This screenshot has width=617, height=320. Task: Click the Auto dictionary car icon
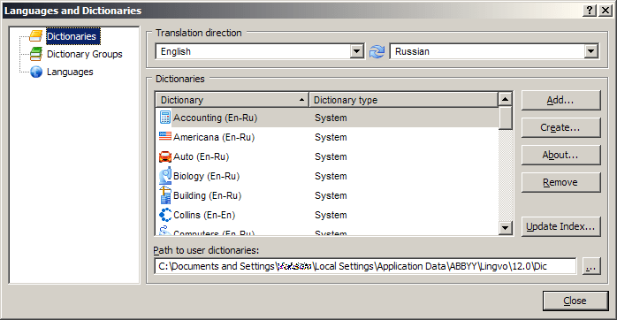pyautogui.click(x=165, y=156)
